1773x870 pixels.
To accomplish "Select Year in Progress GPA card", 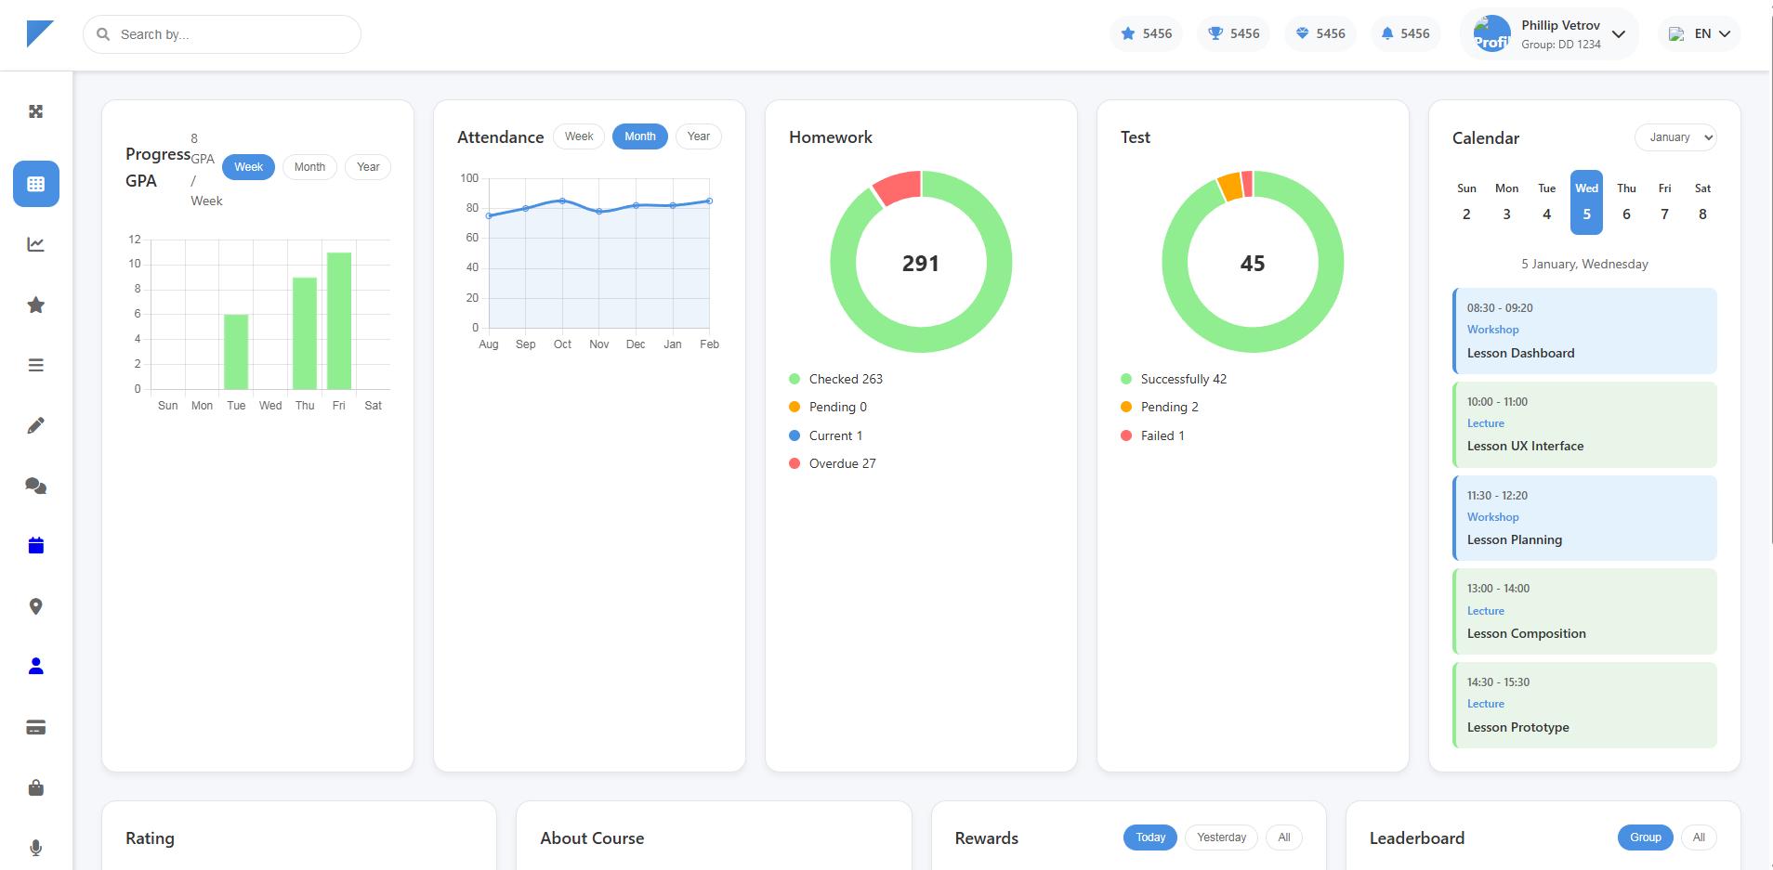I will [x=368, y=167].
